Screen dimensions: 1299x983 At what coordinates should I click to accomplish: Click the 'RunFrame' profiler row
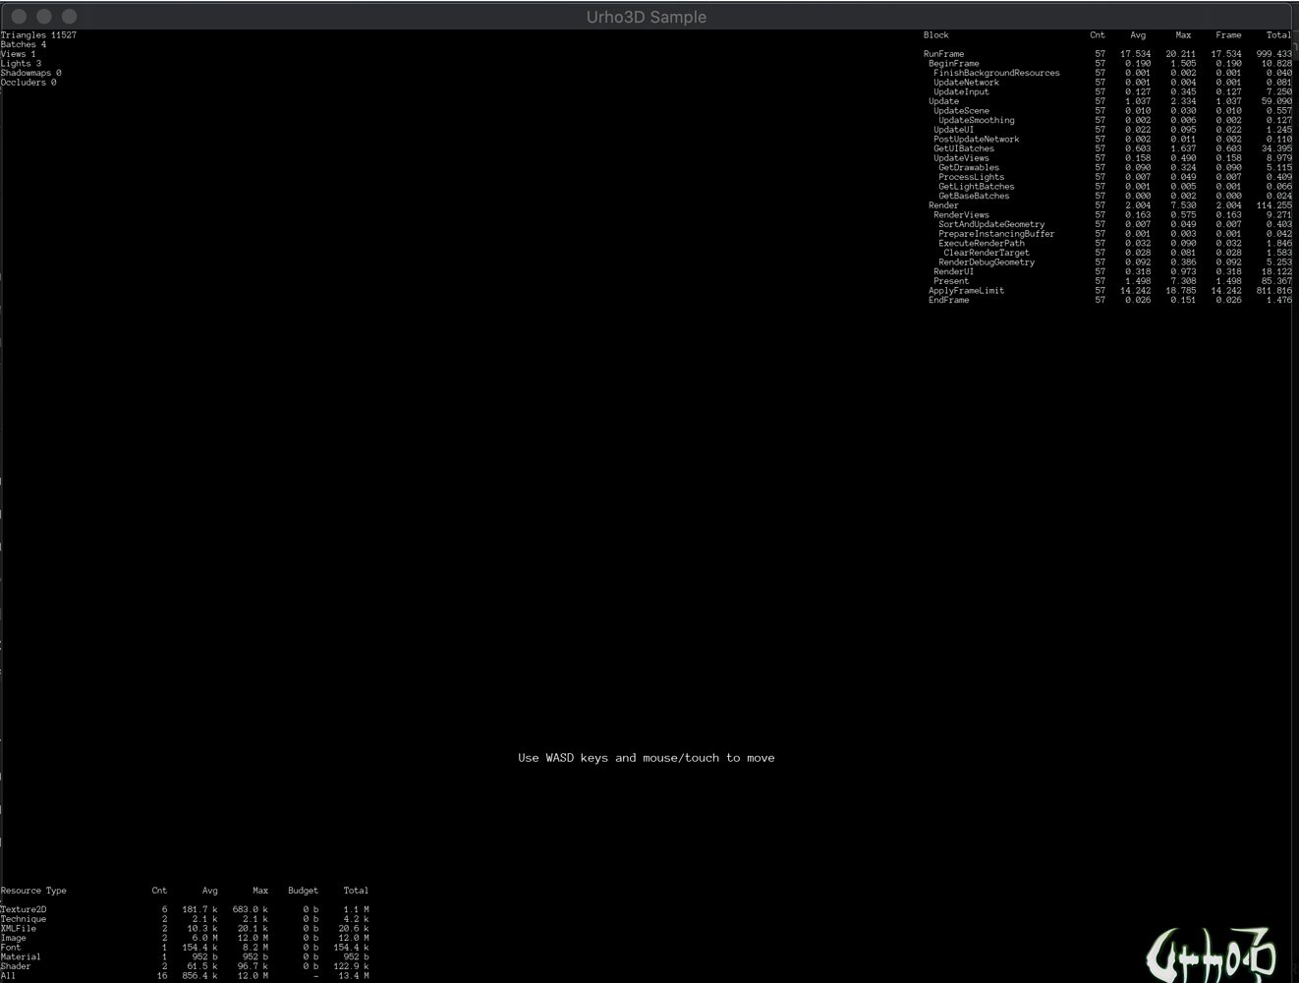[x=1107, y=54]
